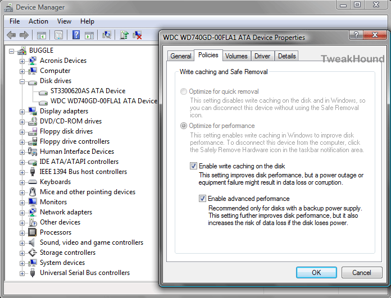Click the blue Help question-mark toolbar icon
391x298 pixels.
pos(76,35)
